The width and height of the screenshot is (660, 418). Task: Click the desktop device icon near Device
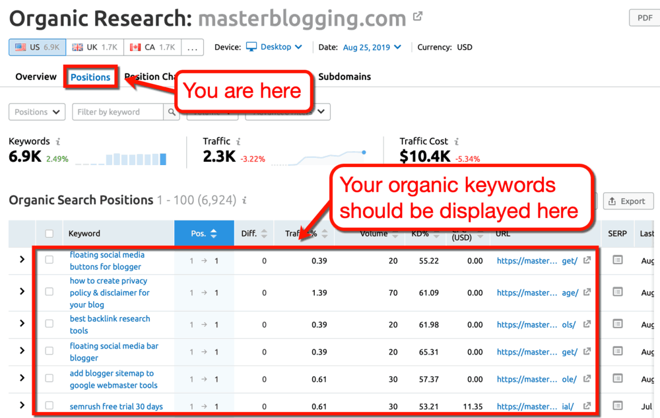(253, 47)
